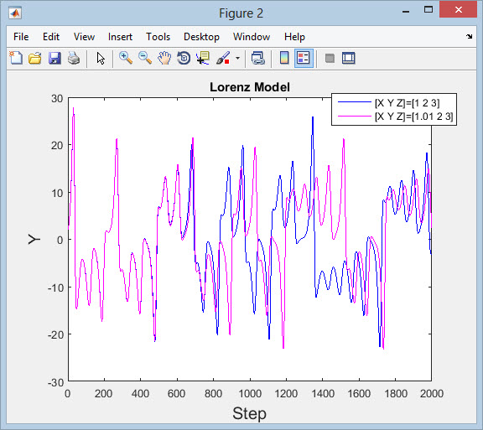Expand the toolbar dock arrow at right
483x430 pixels.
[x=469, y=37]
